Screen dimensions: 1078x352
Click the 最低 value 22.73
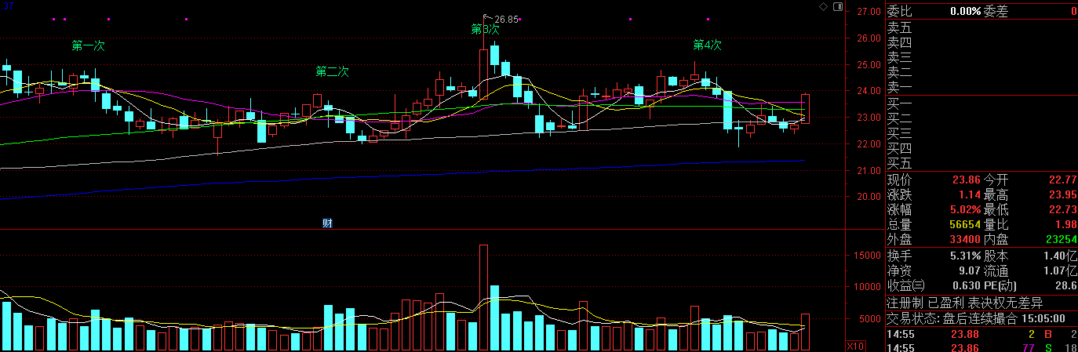click(1062, 210)
